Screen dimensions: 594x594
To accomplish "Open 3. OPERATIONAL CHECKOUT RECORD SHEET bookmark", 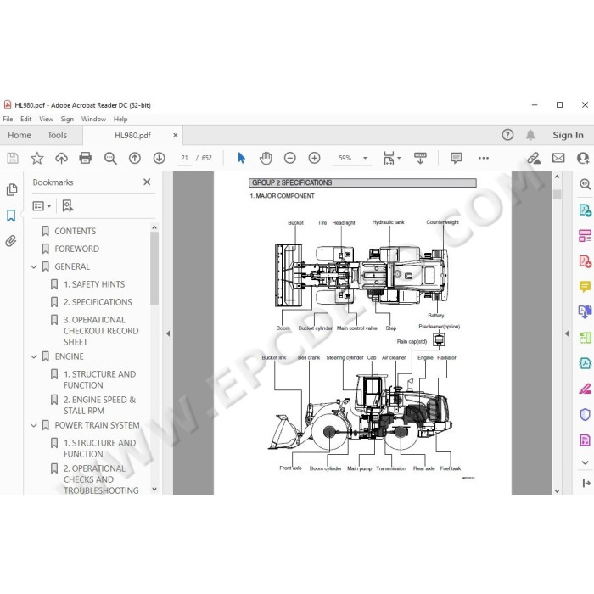I will pos(101,331).
